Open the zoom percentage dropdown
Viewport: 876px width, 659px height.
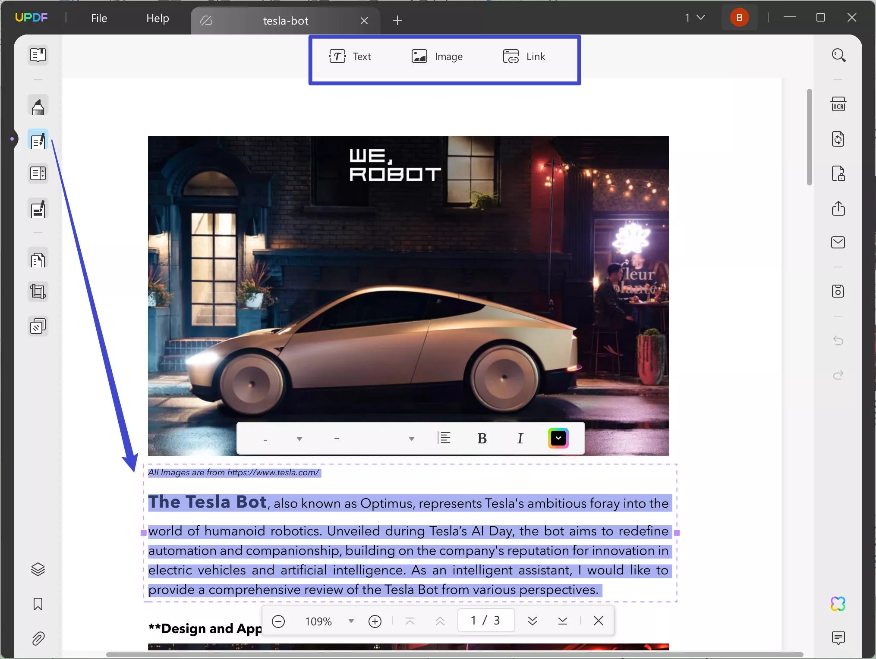(x=350, y=621)
